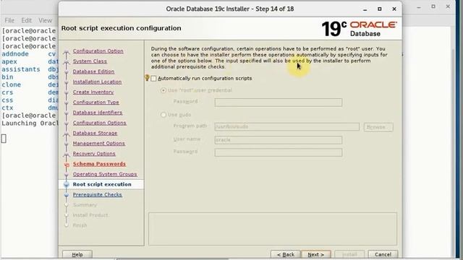Click 'crs' in terminal listing

pos(7,92)
